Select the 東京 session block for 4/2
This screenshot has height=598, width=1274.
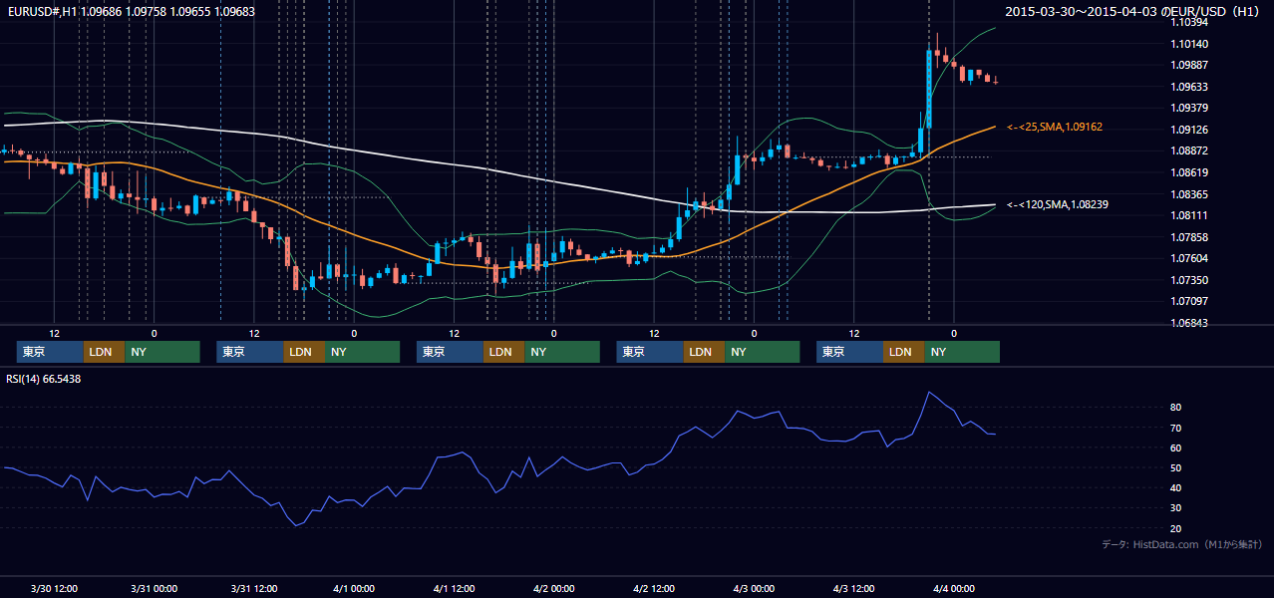[650, 352]
